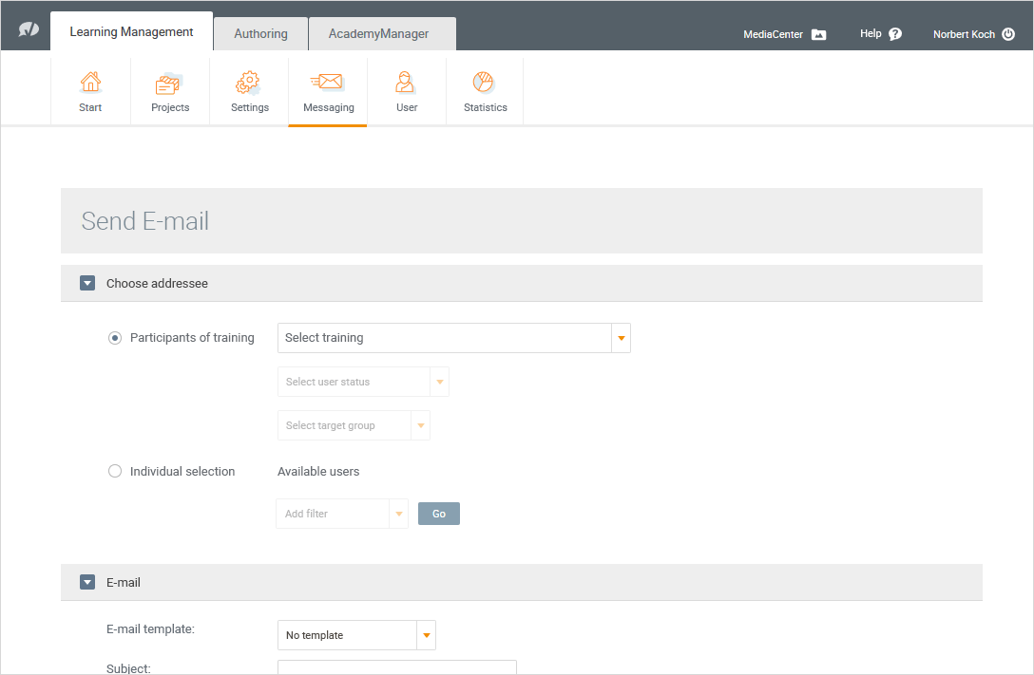Click the Help question mark icon
1034x675 pixels.
(895, 34)
